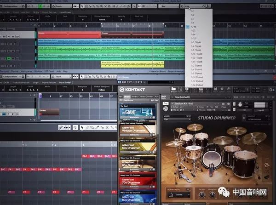Viewport: 276px width, 205px height.
Task: Open the Pop mixer preset dropdown
Action: click(177, 120)
